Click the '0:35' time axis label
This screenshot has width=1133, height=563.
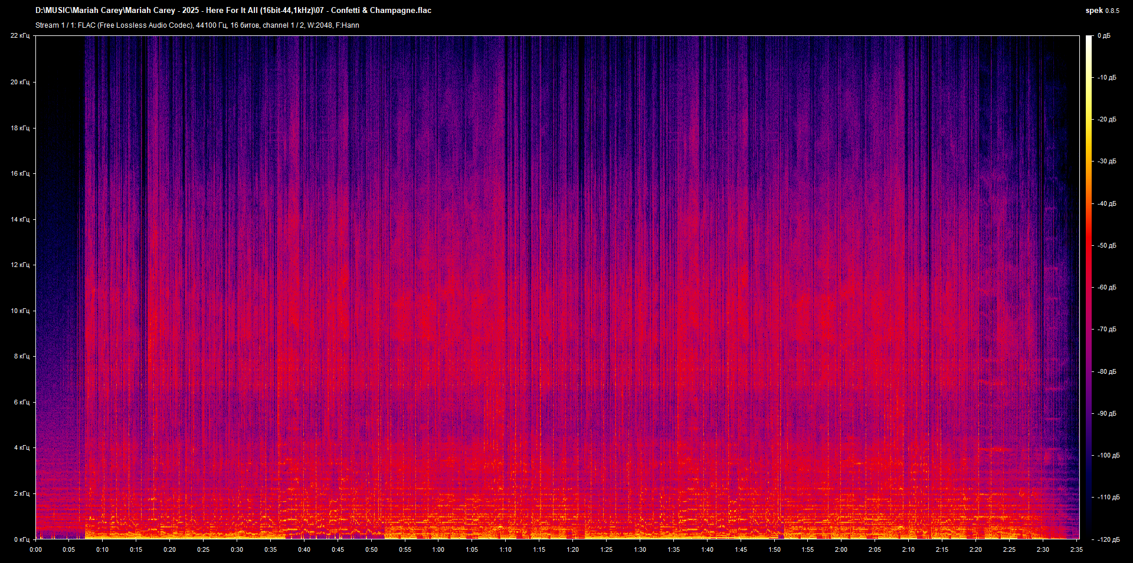click(x=270, y=549)
